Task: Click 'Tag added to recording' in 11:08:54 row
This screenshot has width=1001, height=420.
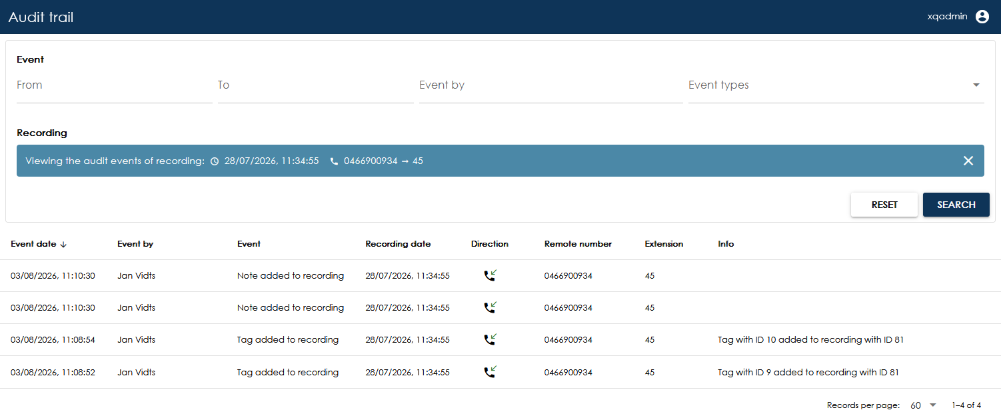Action: 288,340
